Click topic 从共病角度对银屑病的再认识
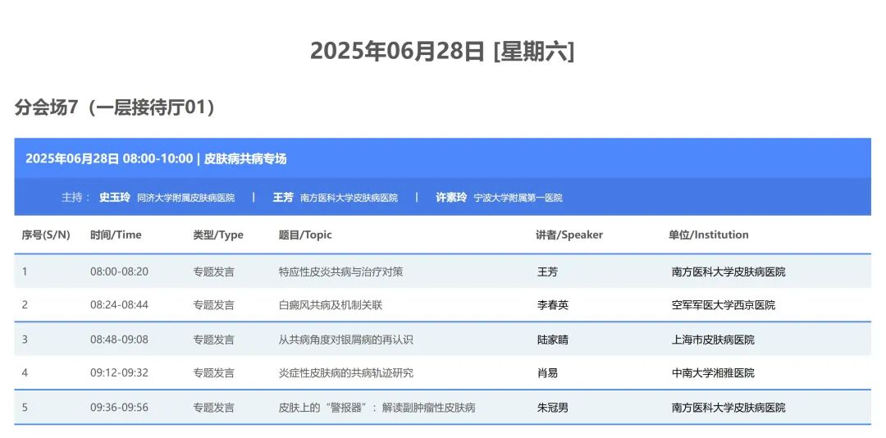The height and width of the screenshot is (438, 886). [346, 340]
